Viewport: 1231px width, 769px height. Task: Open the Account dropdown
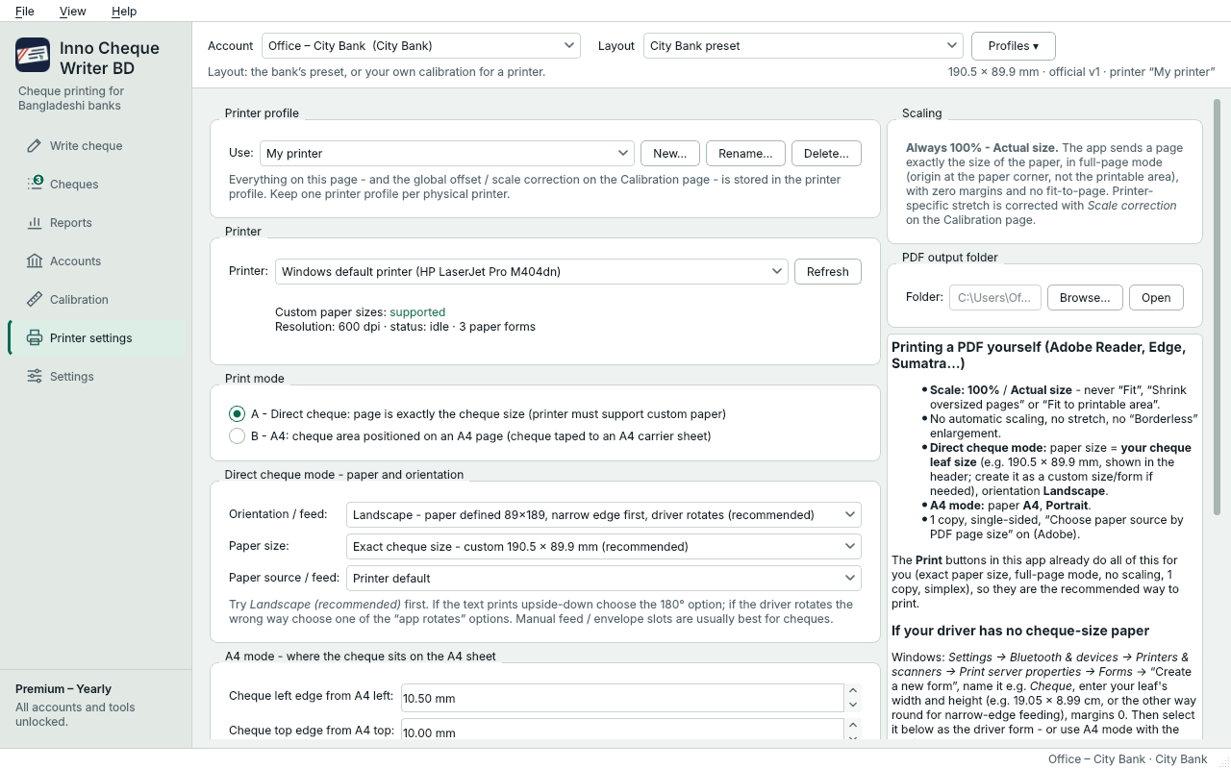(x=421, y=46)
